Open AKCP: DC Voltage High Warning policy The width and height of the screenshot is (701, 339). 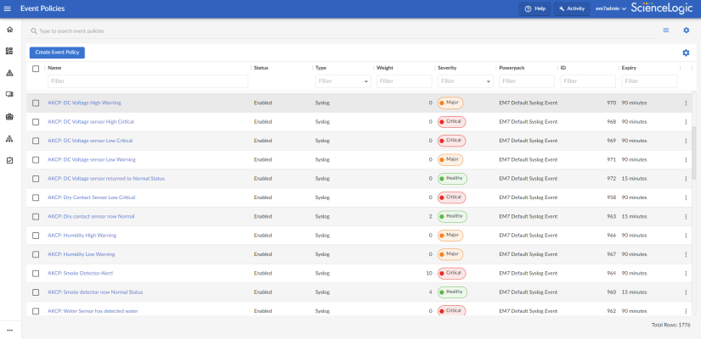(x=84, y=103)
